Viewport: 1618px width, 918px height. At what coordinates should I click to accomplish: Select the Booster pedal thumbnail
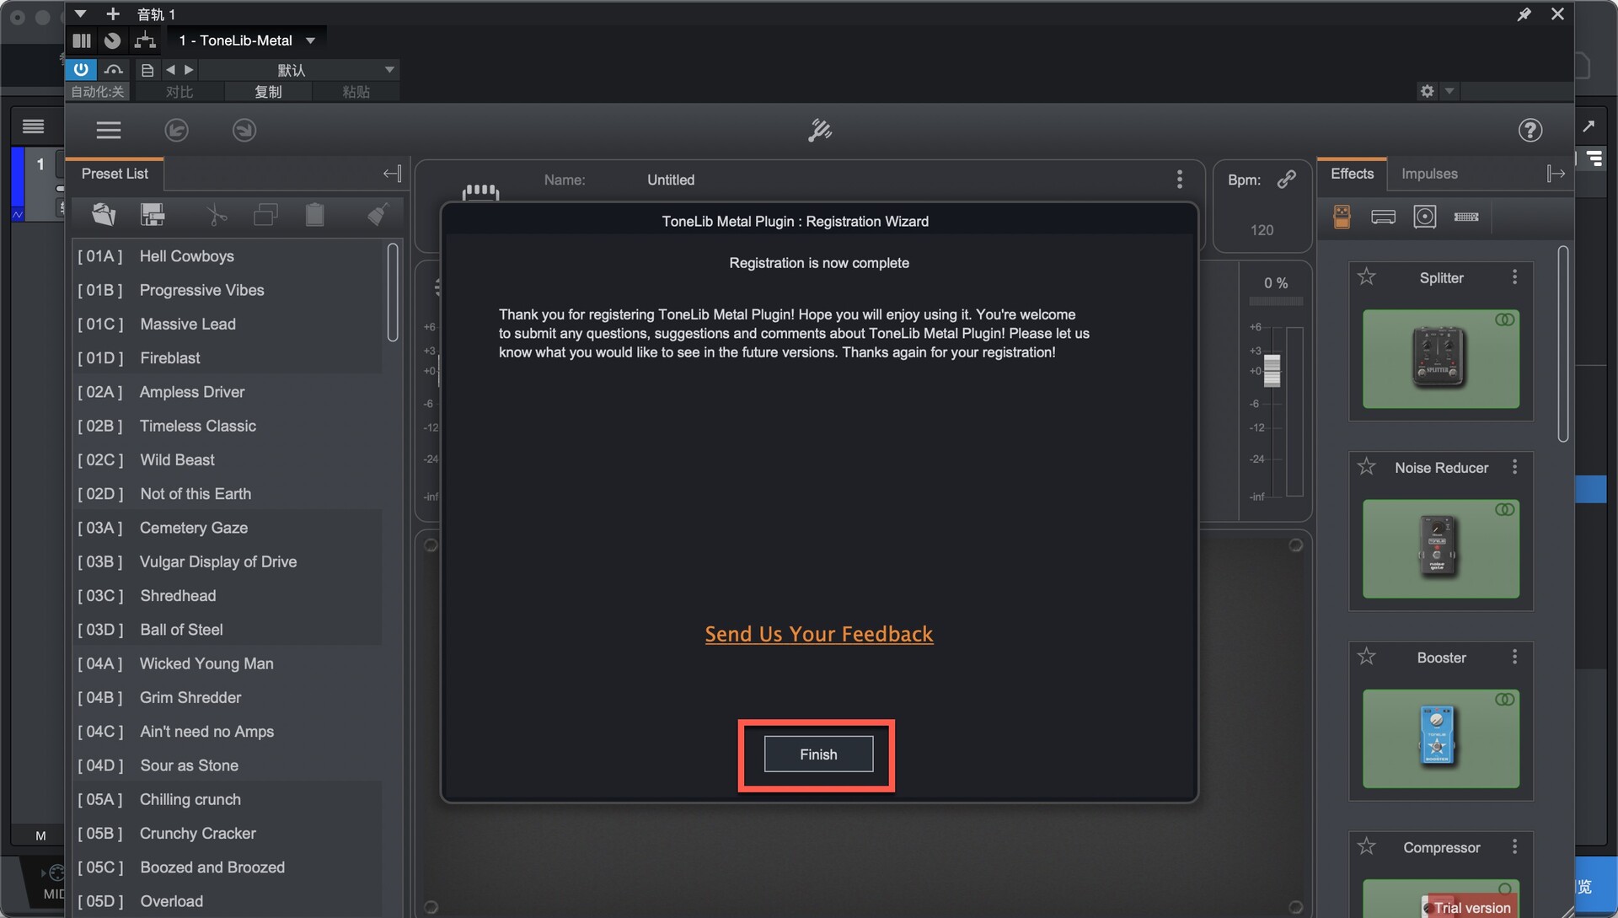coord(1440,738)
